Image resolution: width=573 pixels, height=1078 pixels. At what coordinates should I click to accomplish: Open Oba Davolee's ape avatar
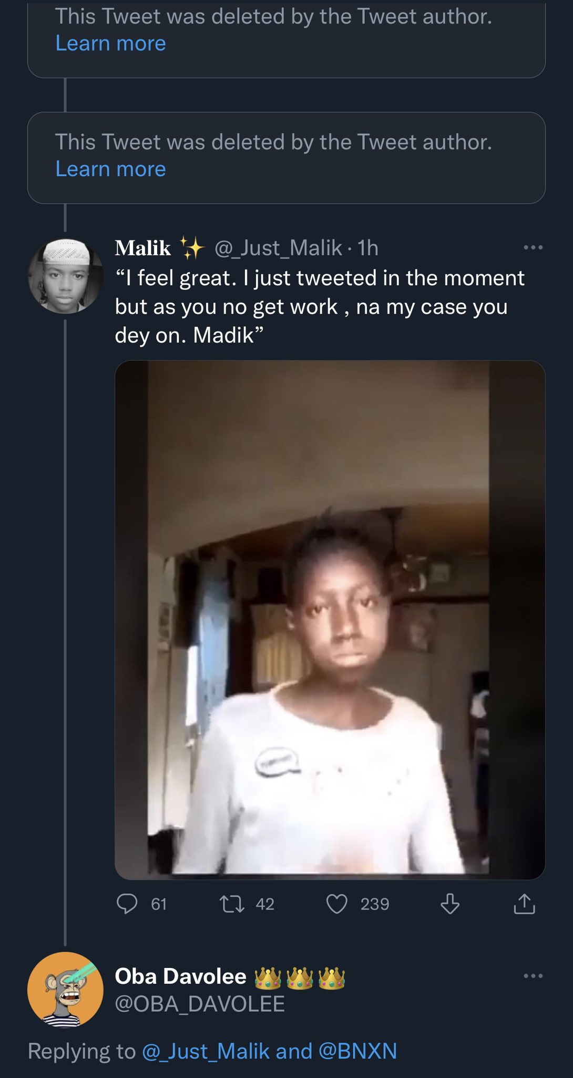tap(65, 990)
